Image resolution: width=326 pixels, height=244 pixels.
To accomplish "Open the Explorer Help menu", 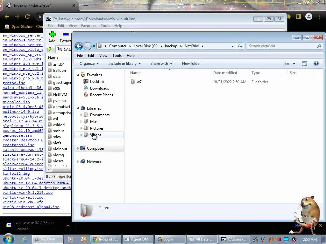I will point(131,55).
